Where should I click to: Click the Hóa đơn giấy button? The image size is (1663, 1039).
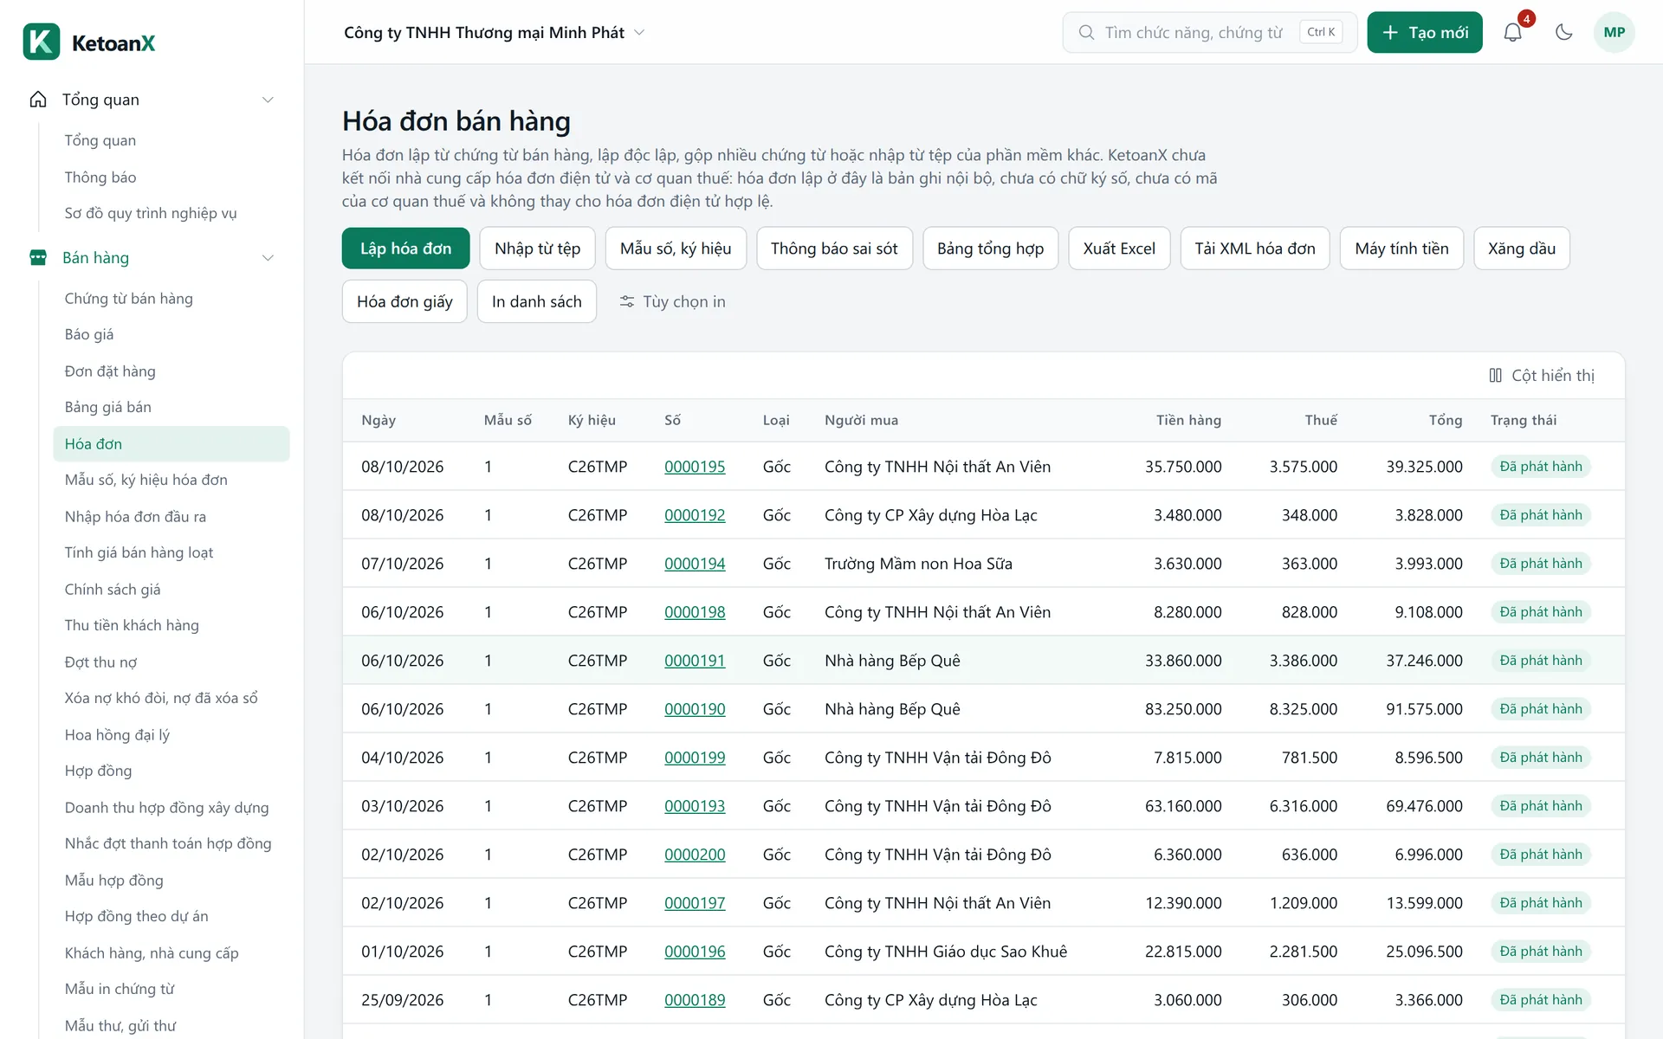[x=404, y=301]
